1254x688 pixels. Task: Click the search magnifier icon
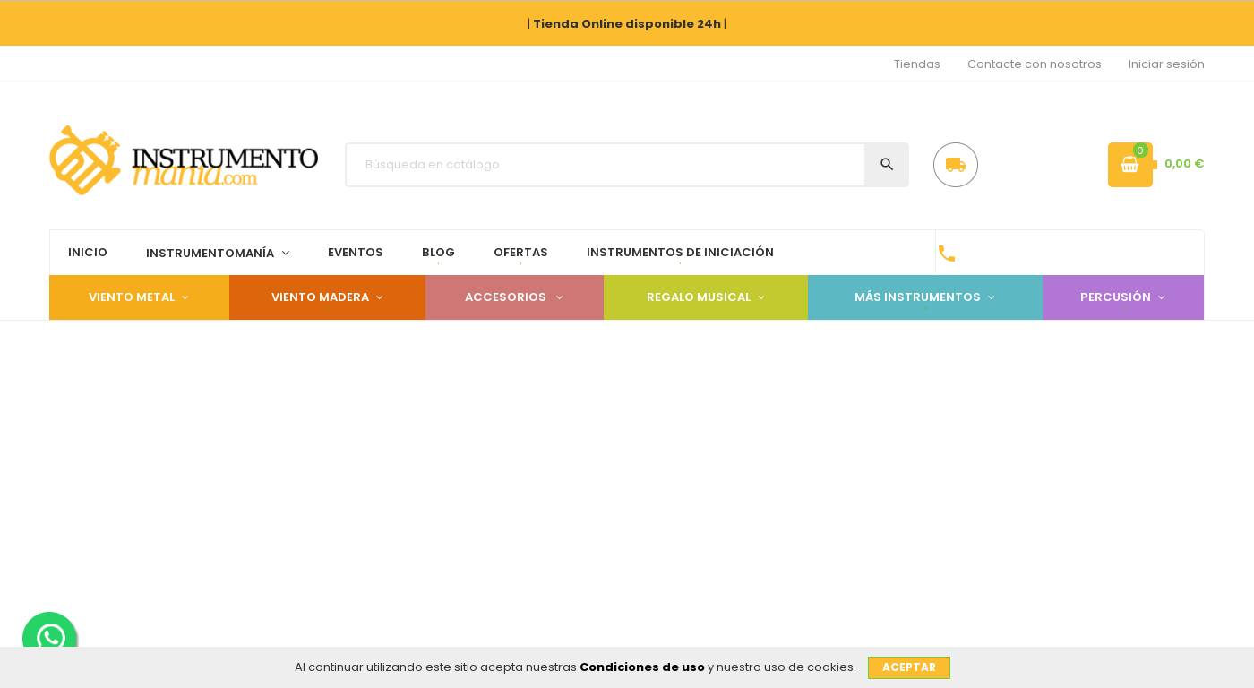pyautogui.click(x=887, y=165)
